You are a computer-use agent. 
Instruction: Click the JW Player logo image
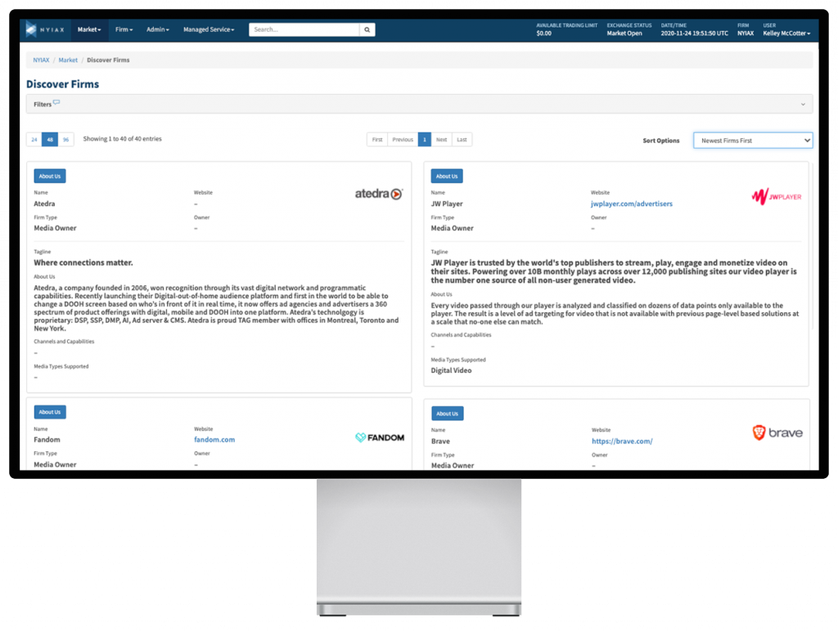[776, 196]
